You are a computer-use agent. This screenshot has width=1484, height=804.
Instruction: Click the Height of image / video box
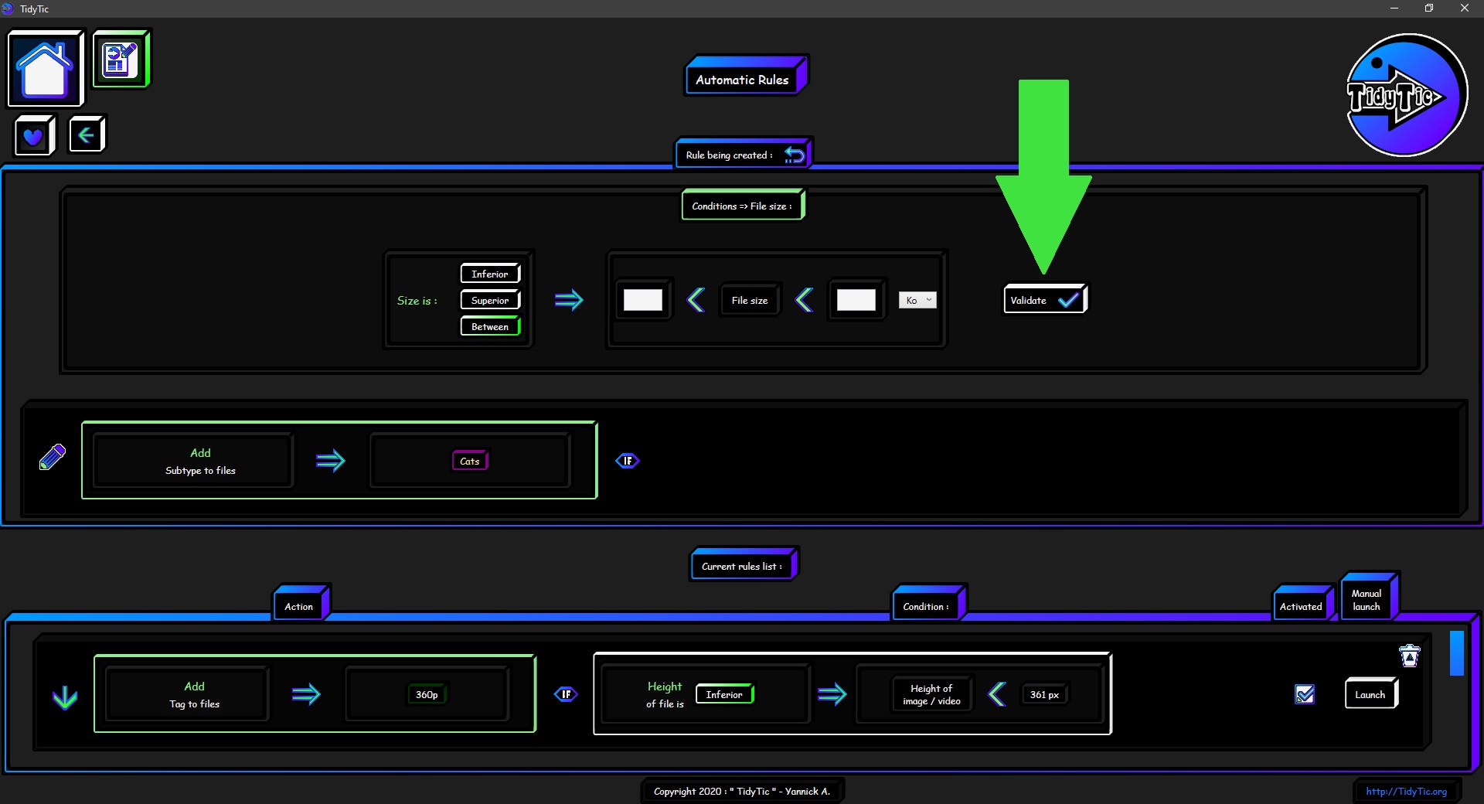point(931,694)
